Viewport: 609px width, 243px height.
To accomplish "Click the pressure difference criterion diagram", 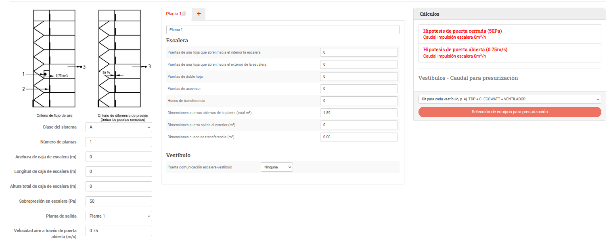I will pyautogui.click(x=119, y=59).
